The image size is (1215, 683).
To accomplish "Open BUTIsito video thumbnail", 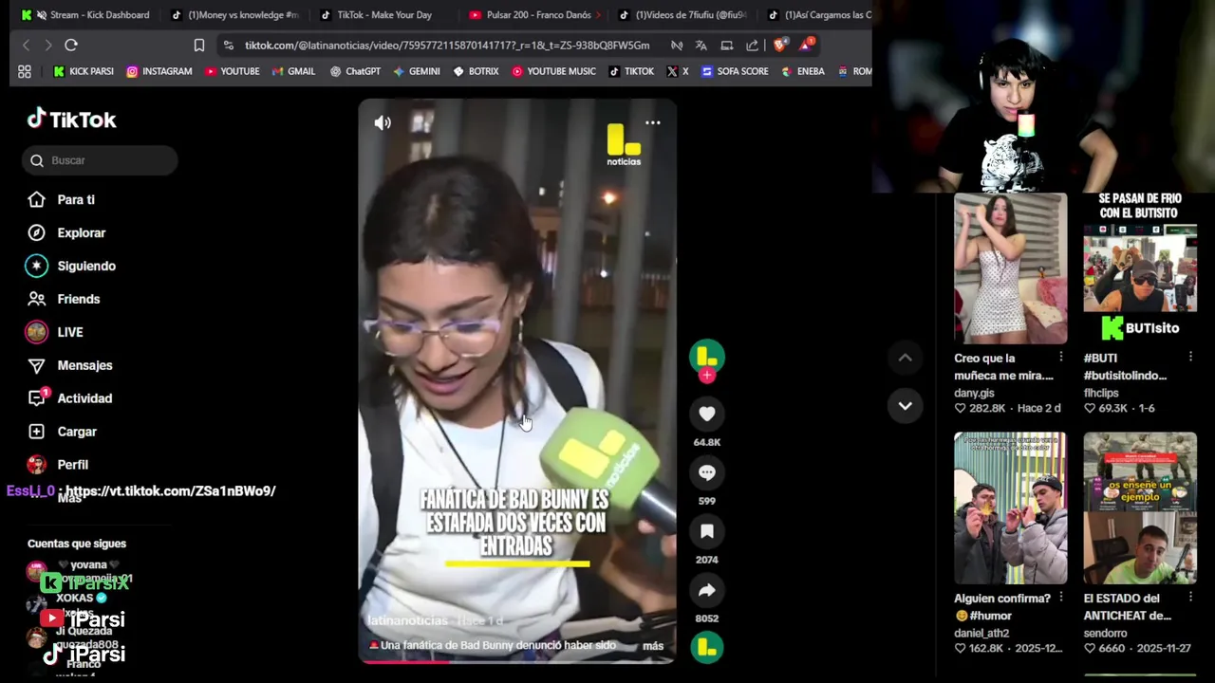I will [1140, 268].
